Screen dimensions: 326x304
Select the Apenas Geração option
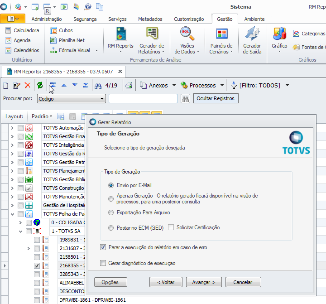tap(111, 199)
